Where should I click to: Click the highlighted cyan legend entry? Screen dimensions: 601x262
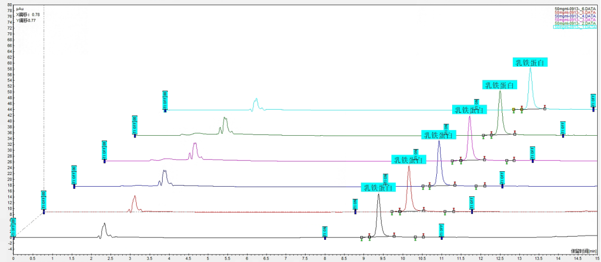(575, 27)
